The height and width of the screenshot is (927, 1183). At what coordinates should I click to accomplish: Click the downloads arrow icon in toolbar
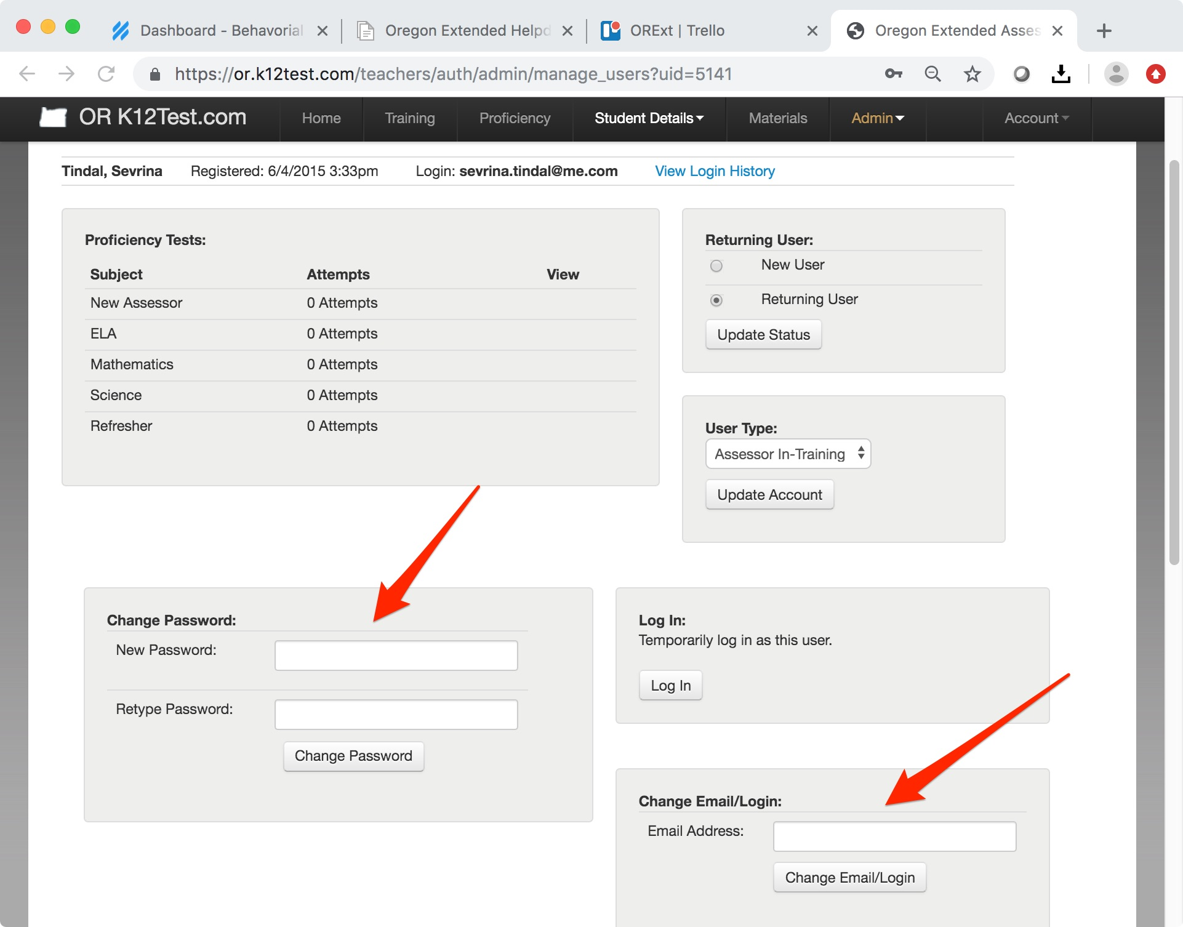pos(1061,74)
